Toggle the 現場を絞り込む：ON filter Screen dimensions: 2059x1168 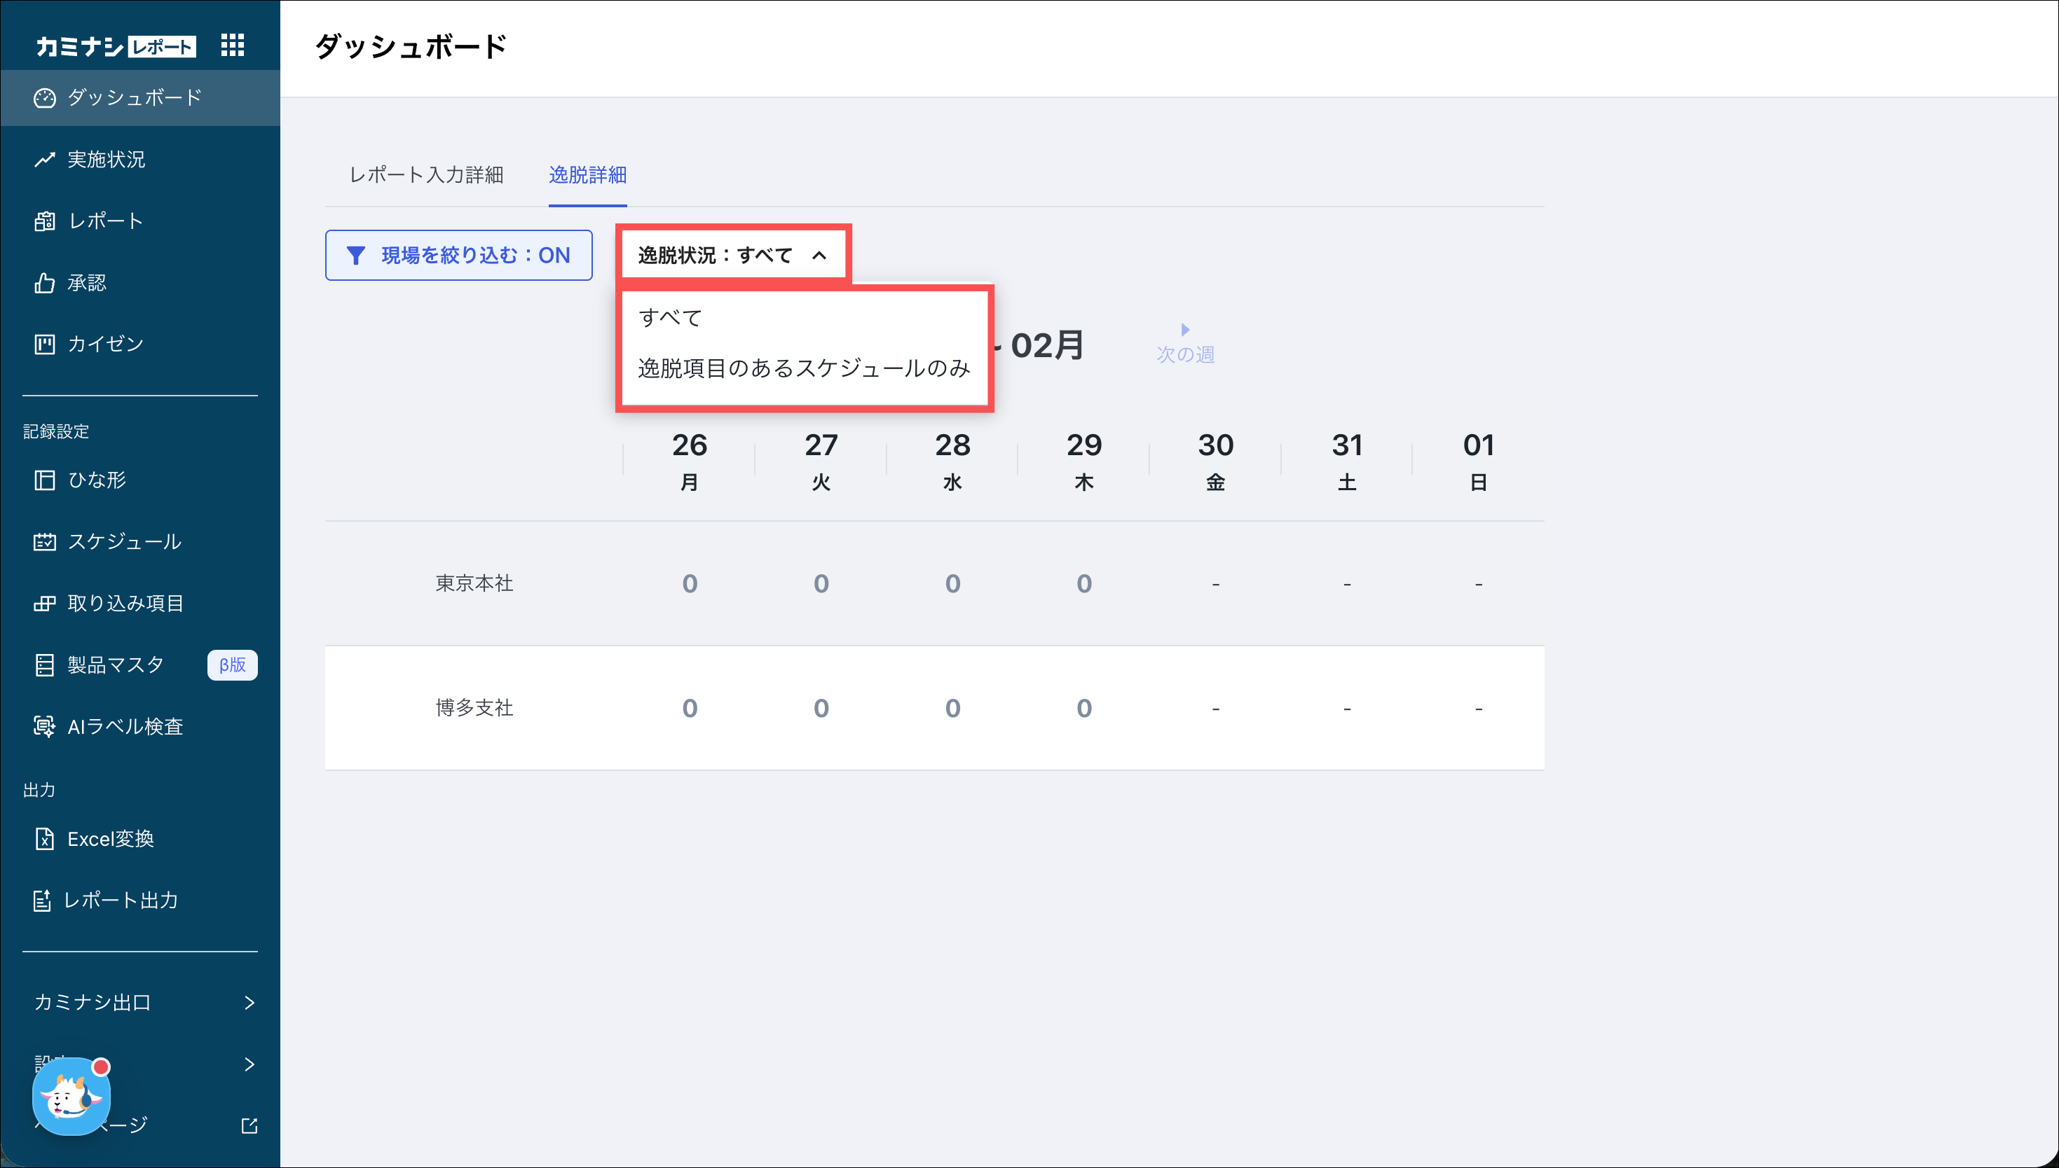(458, 255)
